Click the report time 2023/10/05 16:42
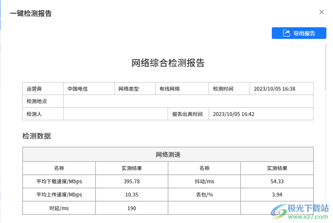 261,114
